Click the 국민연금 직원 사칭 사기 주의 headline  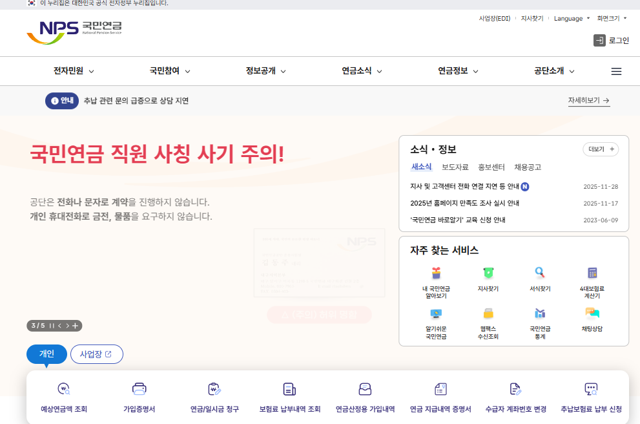click(x=157, y=154)
